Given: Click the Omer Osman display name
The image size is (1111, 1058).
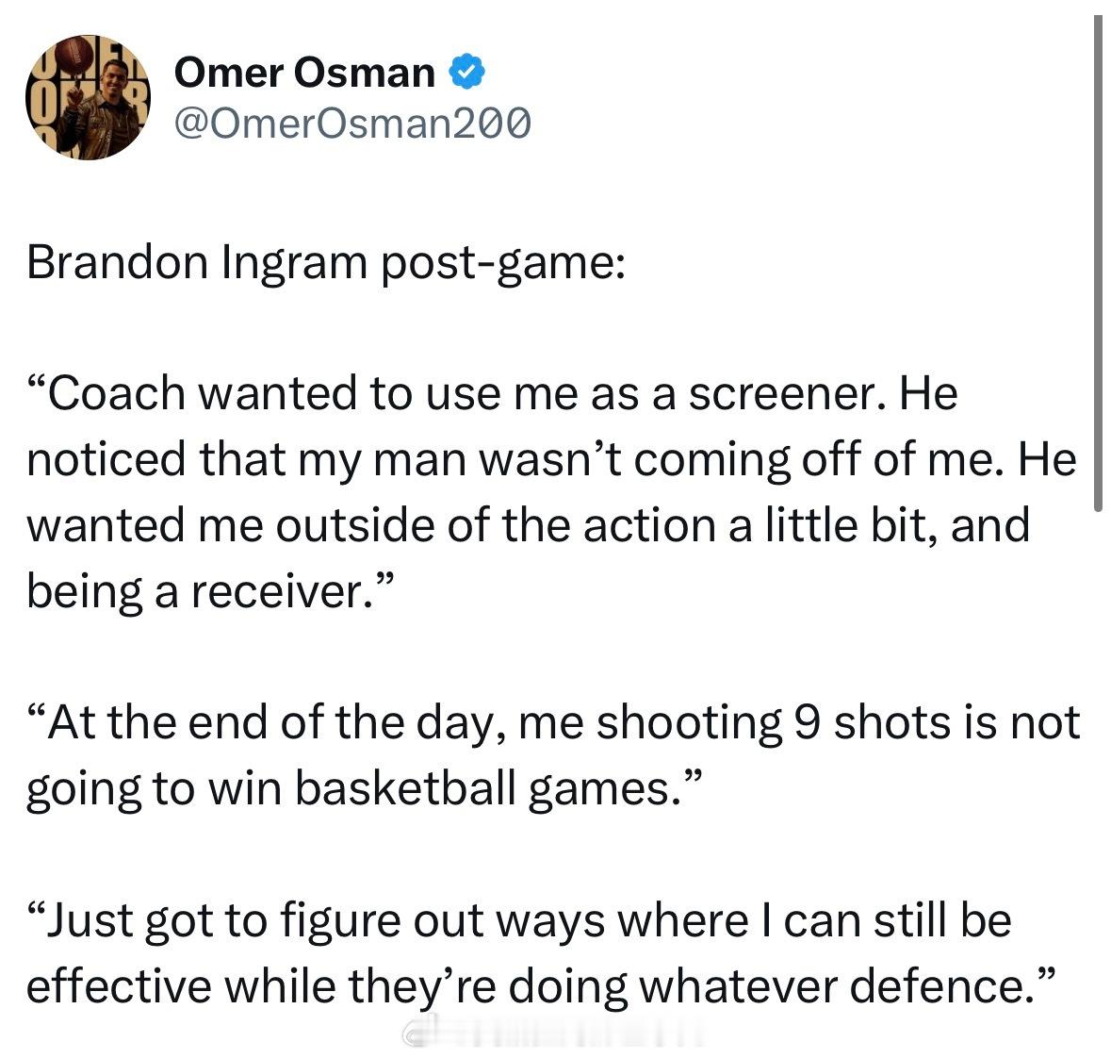Looking at the screenshot, I should 304,72.
